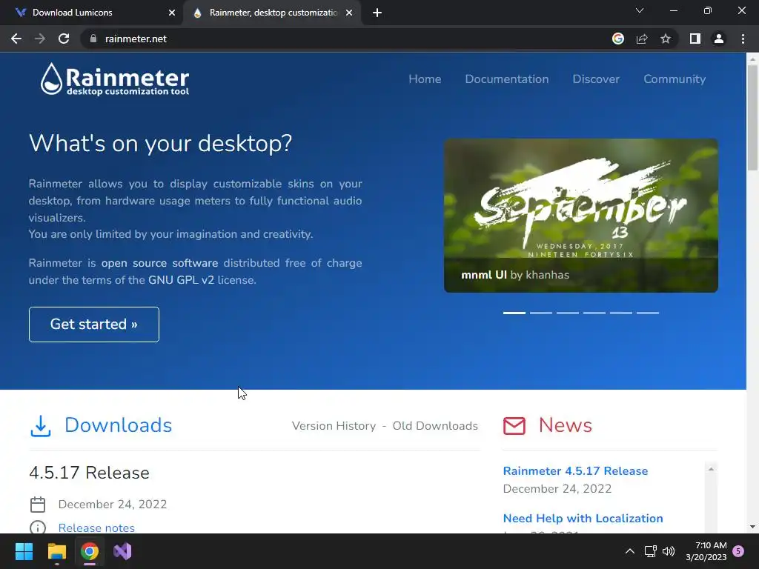Open Visual Studio from the taskbar
This screenshot has height=569, width=759.
pyautogui.click(x=122, y=551)
